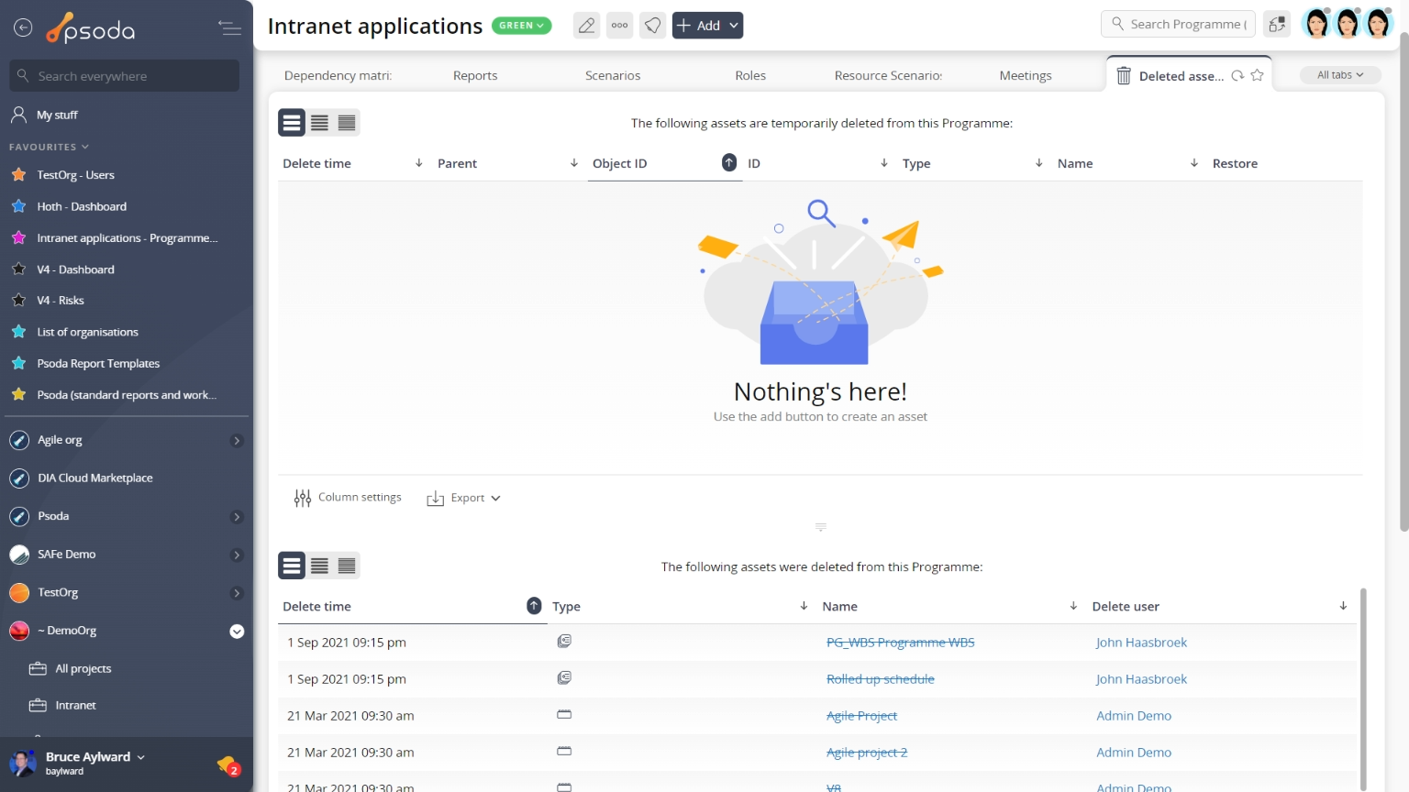Open the third user avatar

[x=1379, y=24]
